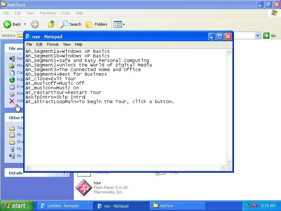281x211 pixels.
Task: Click the '&t_attractLoopMain' text line
Action: pyautogui.click(x=100, y=102)
